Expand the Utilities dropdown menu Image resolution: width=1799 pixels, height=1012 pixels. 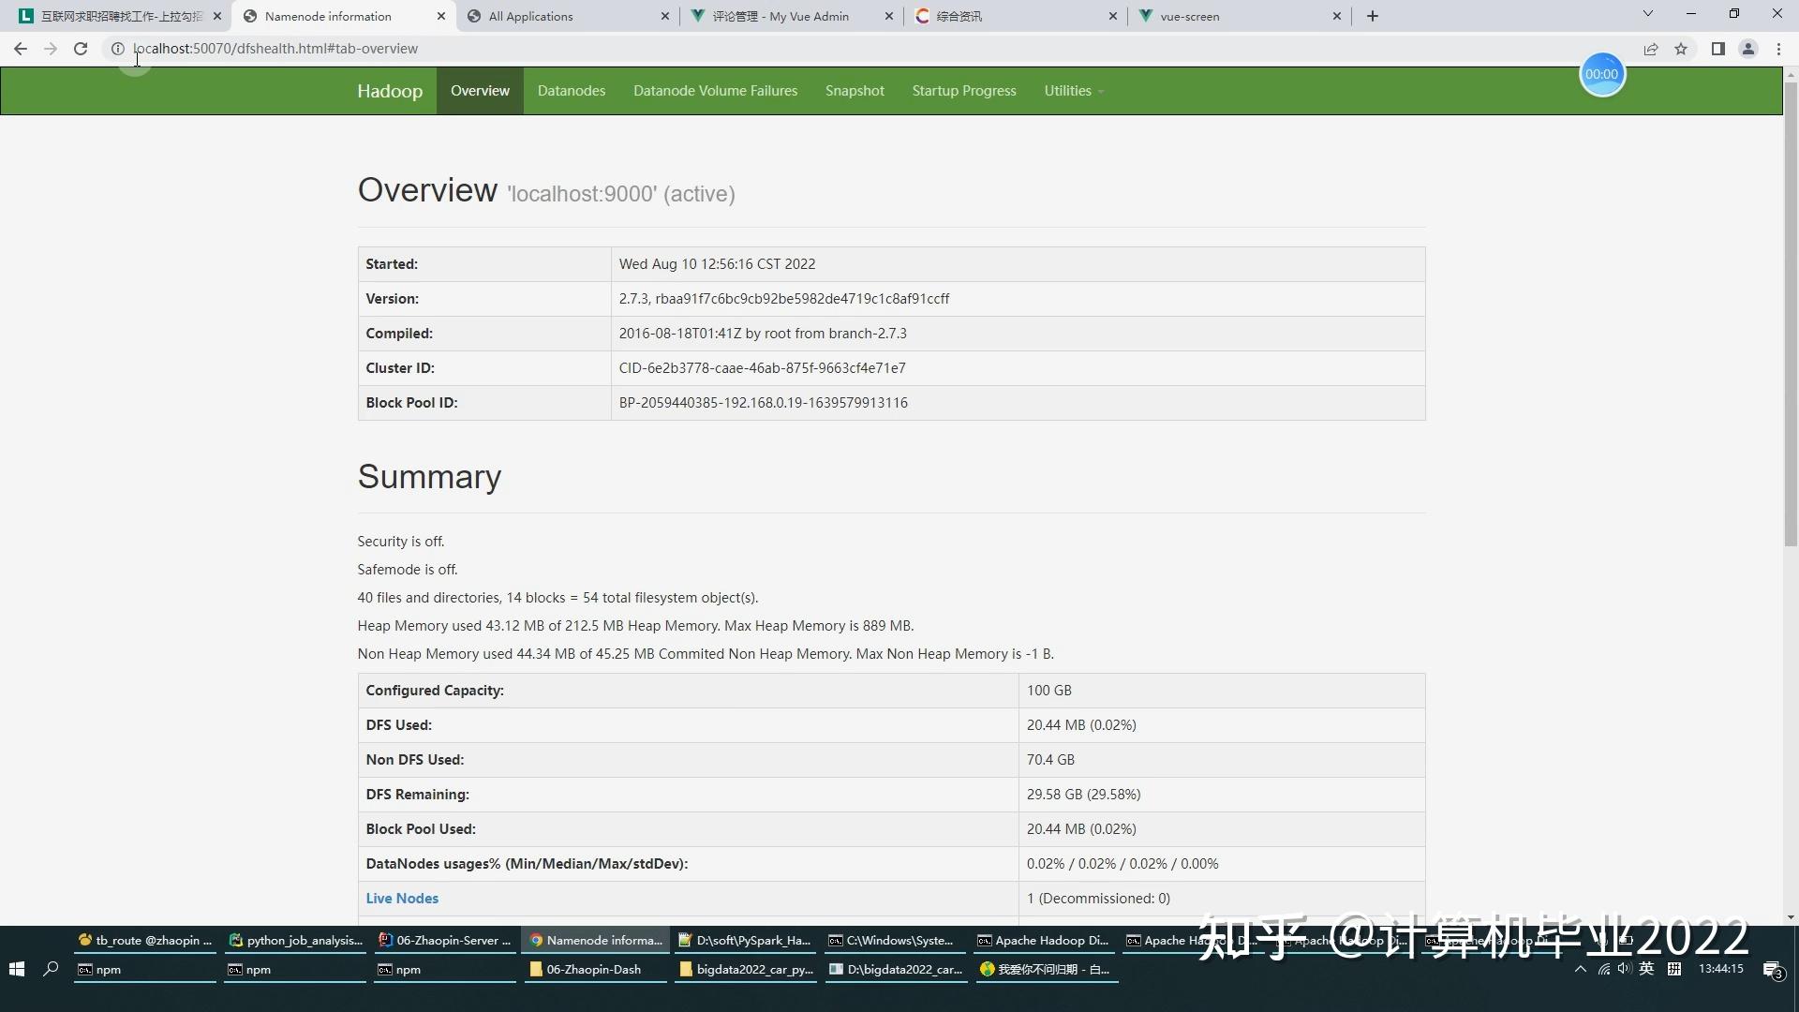pyautogui.click(x=1073, y=91)
